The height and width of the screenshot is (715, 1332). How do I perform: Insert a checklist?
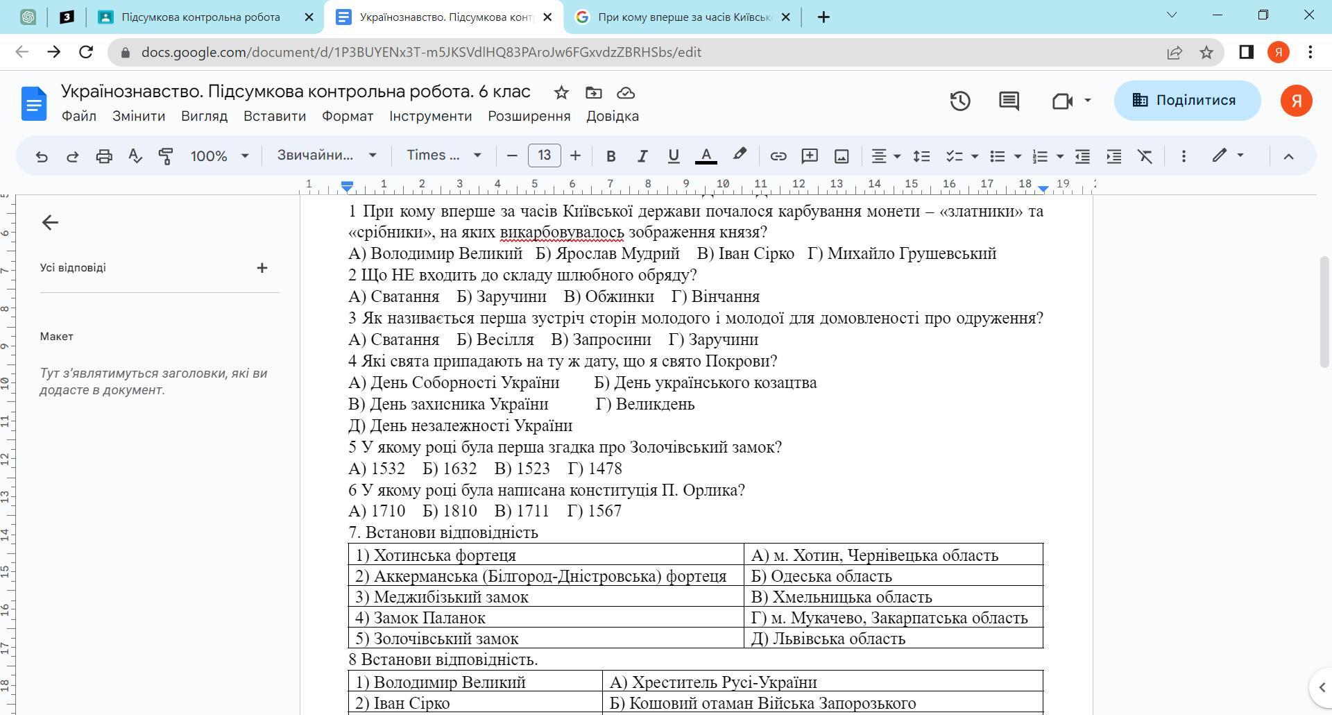pyautogui.click(x=955, y=156)
